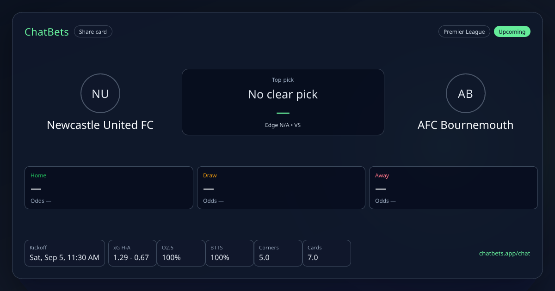Click the NU team badge circle

100,94
